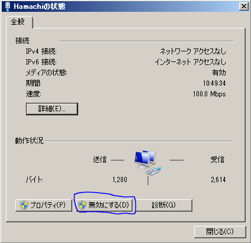Click the IPv4 接続 status value
The height and width of the screenshot is (243, 251).
(193, 51)
